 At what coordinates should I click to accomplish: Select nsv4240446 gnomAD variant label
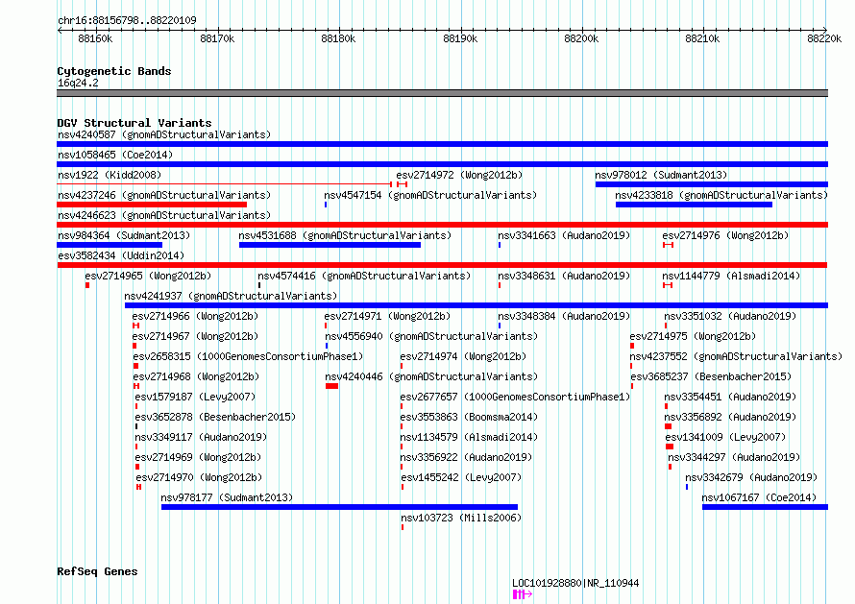pos(431,376)
